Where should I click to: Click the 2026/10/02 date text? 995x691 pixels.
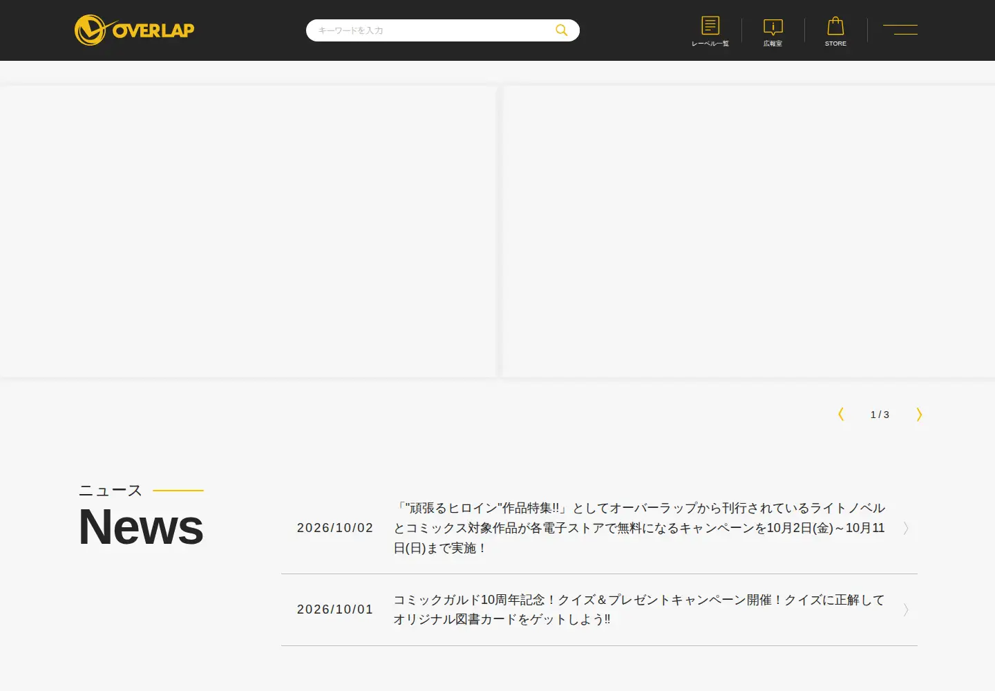(x=335, y=528)
